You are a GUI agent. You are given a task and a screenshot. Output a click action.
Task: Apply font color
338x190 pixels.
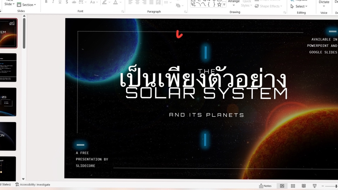(115, 2)
